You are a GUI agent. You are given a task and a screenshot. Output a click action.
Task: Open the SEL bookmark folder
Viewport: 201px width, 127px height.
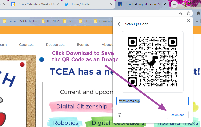pyautogui.click(x=84, y=21)
